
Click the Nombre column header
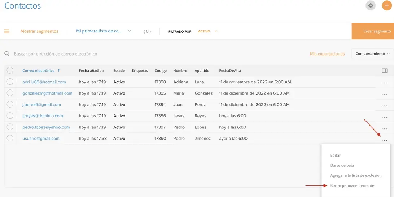pos(180,71)
